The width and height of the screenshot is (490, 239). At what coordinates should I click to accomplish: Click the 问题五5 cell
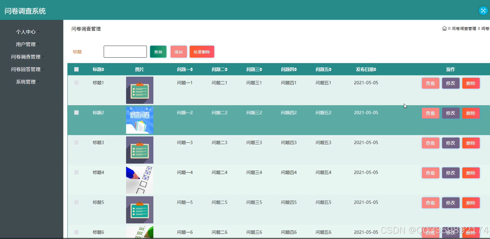click(323, 202)
